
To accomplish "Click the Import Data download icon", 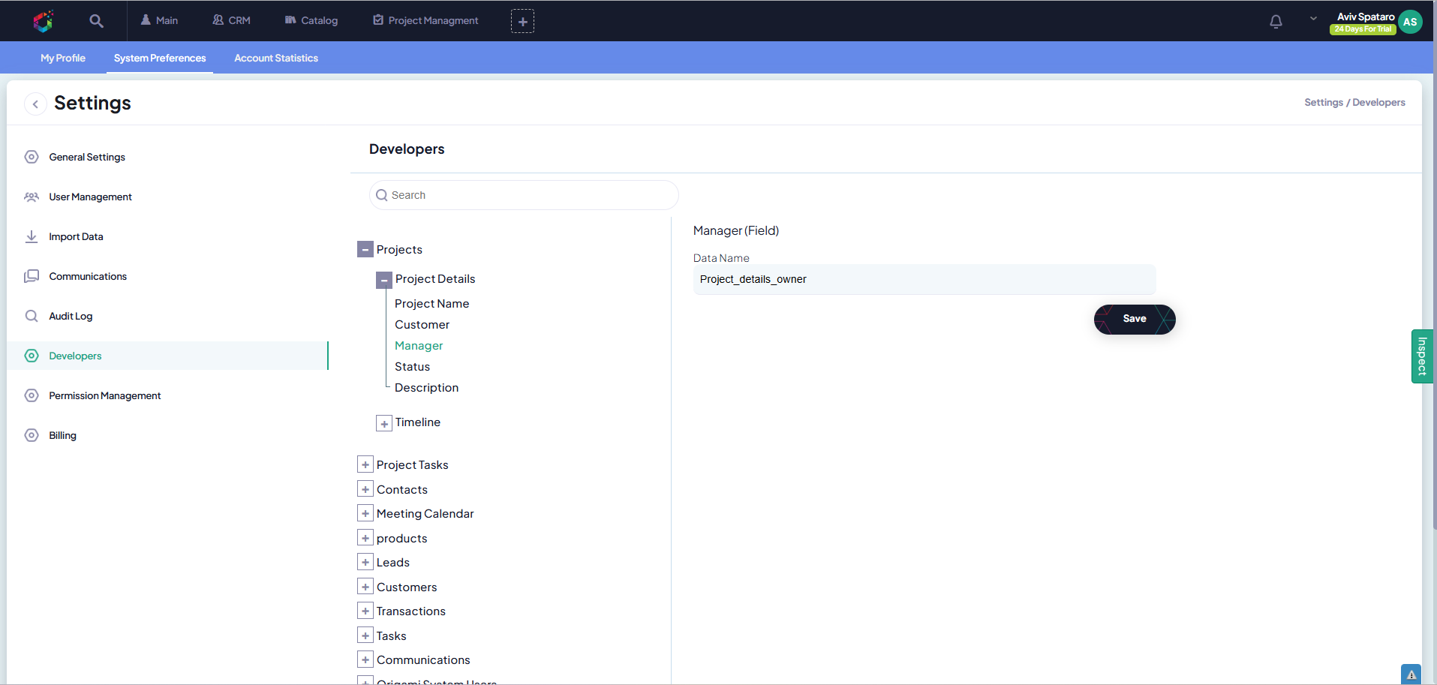I will pos(32,236).
